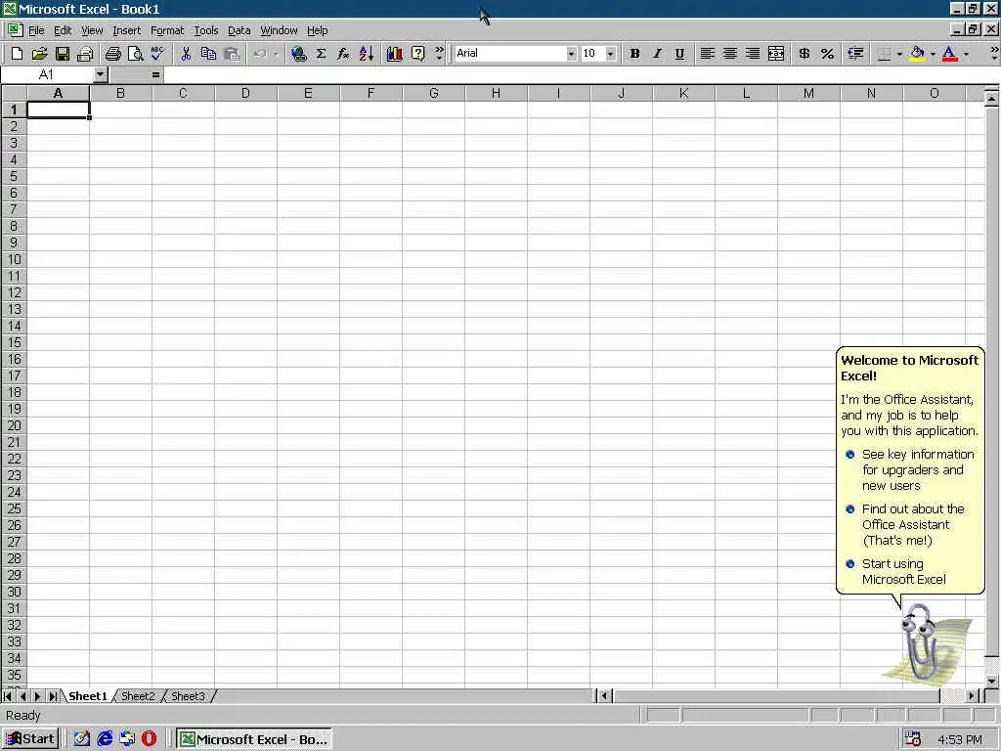Toggle Underline formatting
The image size is (1001, 751).
tap(680, 55)
